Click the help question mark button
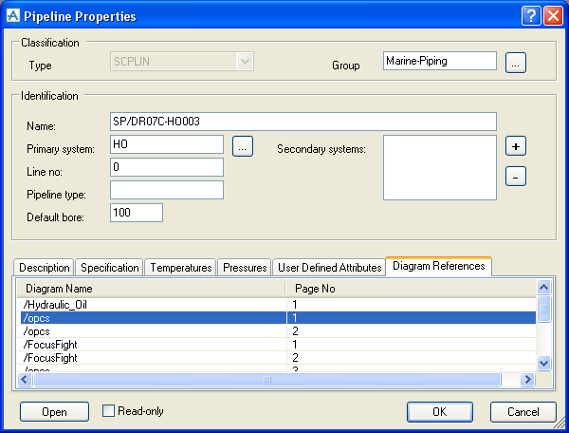 [532, 16]
